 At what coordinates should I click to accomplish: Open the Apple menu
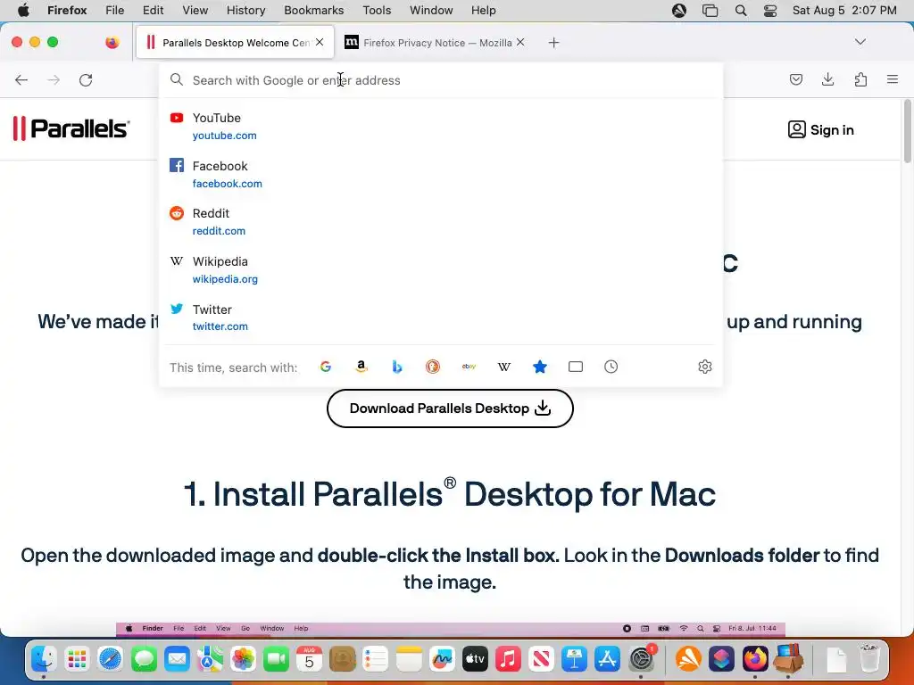coord(23,10)
